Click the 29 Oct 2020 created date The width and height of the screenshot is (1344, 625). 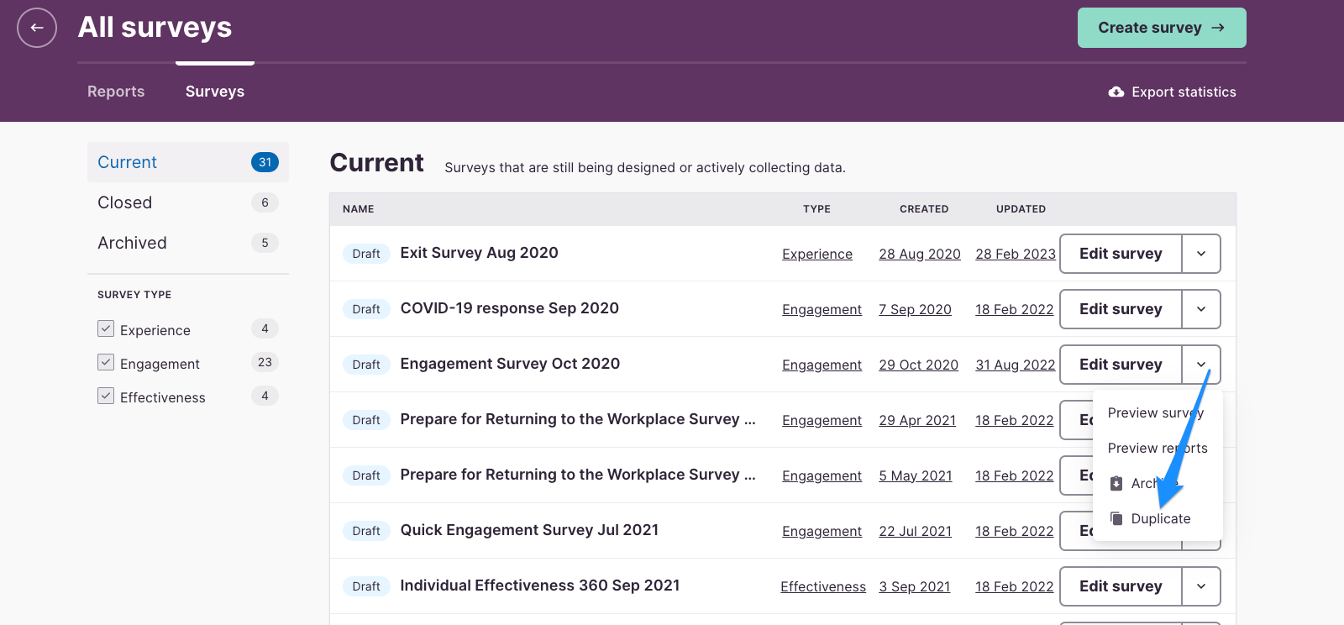click(x=918, y=365)
